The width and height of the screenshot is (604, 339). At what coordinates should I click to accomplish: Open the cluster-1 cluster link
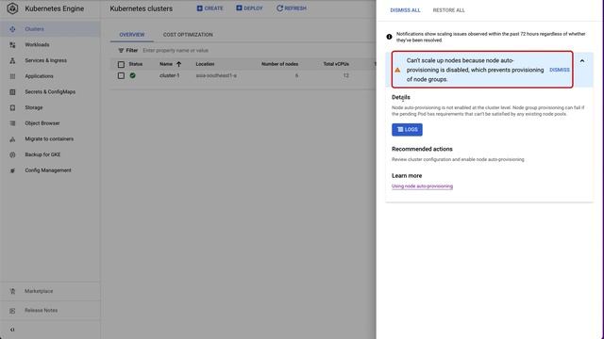pos(170,75)
